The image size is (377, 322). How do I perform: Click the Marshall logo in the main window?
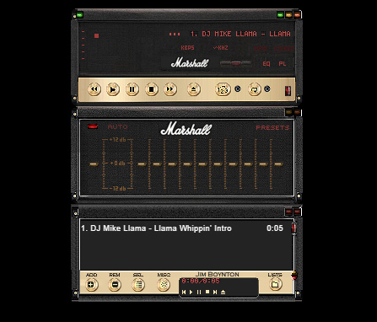pyautogui.click(x=190, y=62)
